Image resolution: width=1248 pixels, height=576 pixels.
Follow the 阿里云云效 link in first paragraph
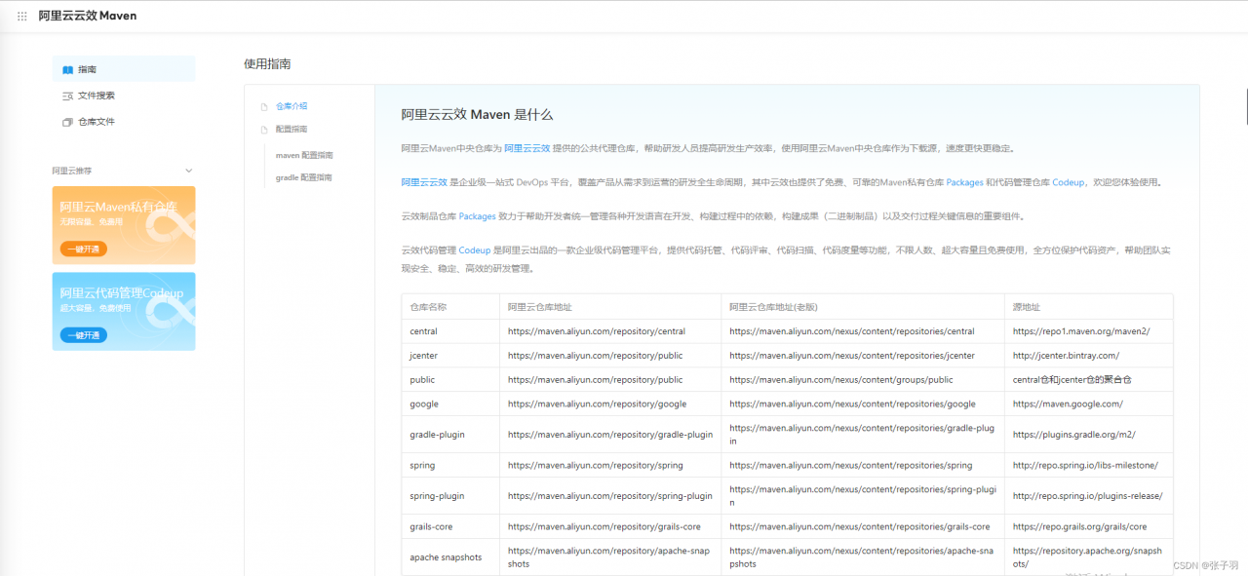(526, 148)
